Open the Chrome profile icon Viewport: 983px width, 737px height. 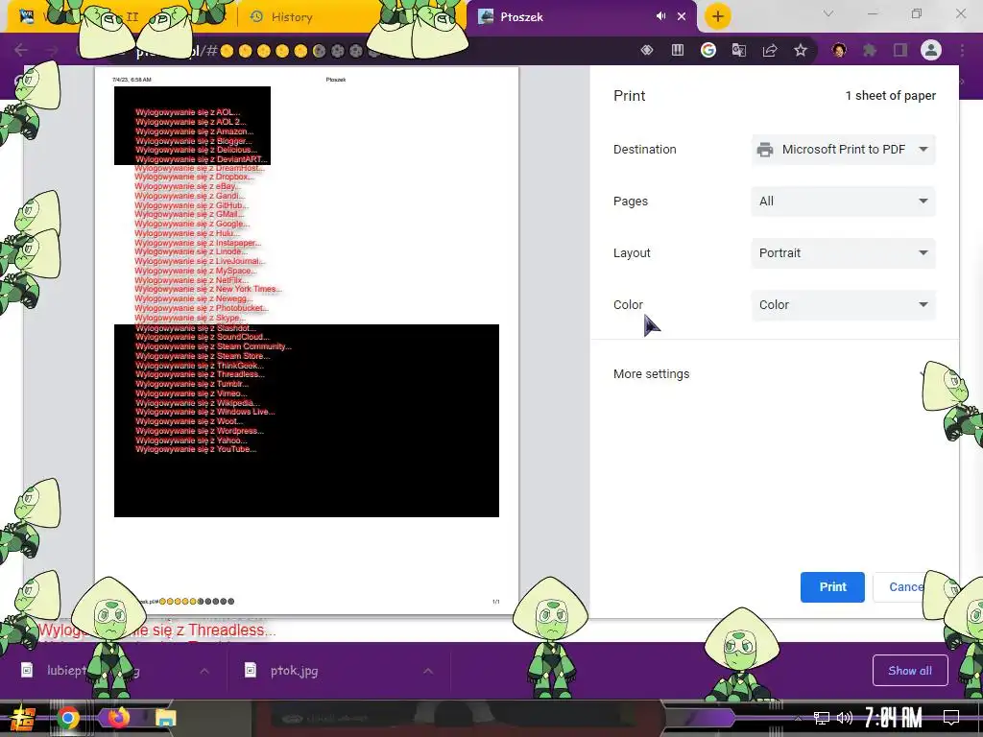931,50
